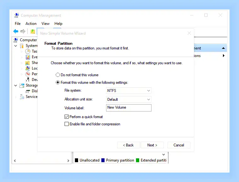Click the blue Back arrow in the toolbar
Image resolution: width=239 pixels, height=182 pixels.
16,31
